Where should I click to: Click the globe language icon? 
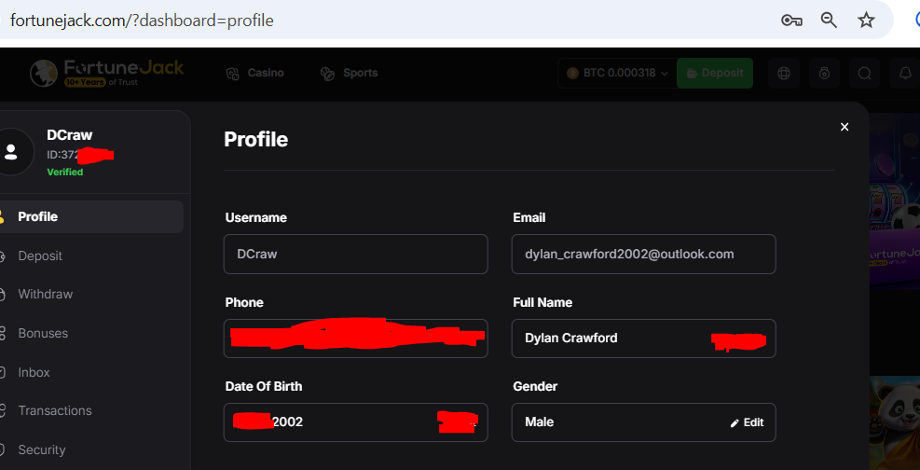click(x=784, y=73)
